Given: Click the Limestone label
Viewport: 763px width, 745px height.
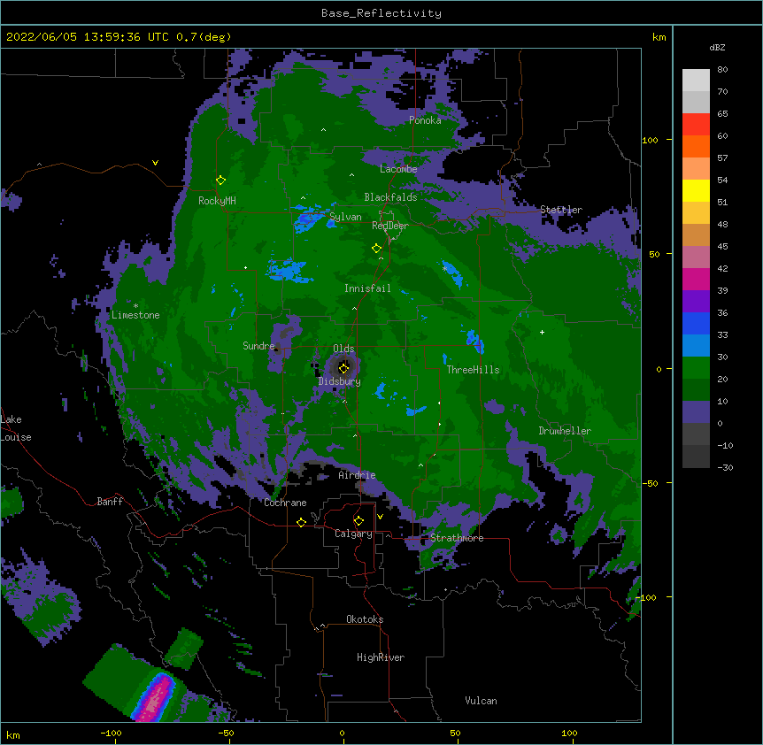Looking at the screenshot, I should pos(135,315).
